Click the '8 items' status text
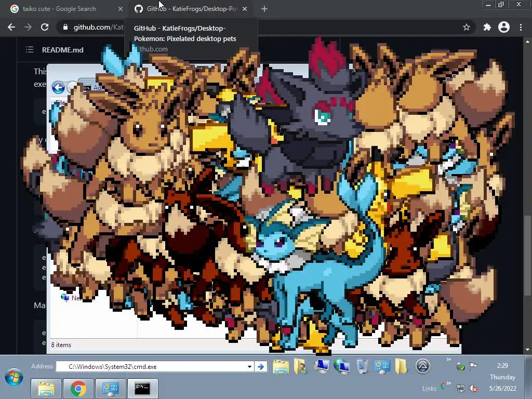532x399 pixels. pyautogui.click(x=61, y=345)
